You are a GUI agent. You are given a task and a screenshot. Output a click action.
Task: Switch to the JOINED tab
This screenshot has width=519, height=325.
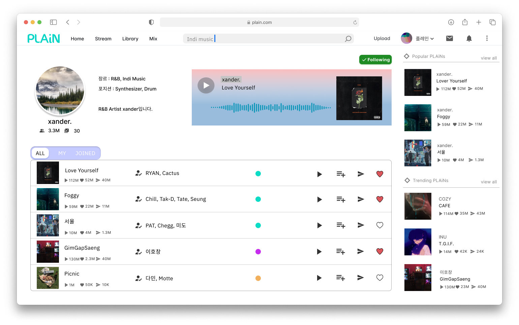point(85,153)
